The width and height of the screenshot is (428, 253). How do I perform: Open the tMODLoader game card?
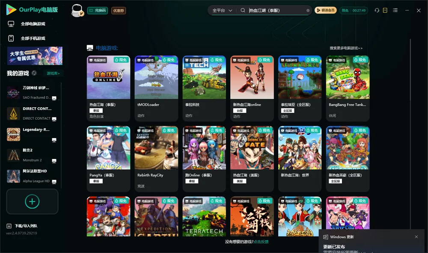(x=156, y=88)
